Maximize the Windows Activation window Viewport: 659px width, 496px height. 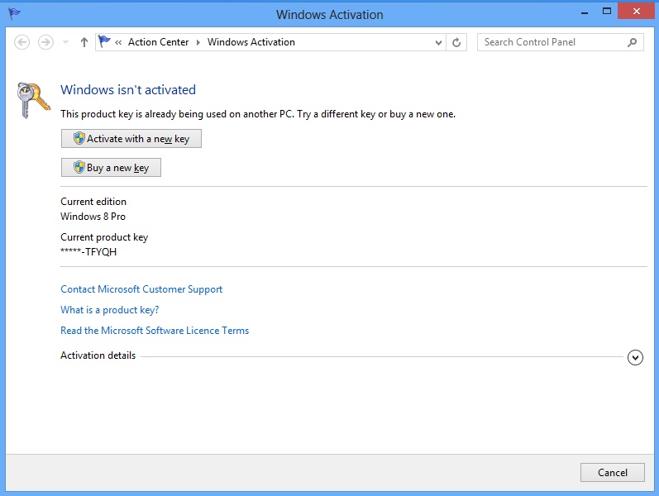tap(606, 12)
